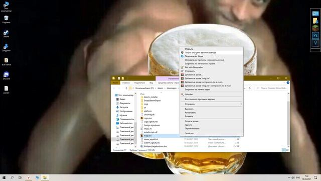
Task: Switch to large icons view in status bar
Action: click(x=287, y=150)
